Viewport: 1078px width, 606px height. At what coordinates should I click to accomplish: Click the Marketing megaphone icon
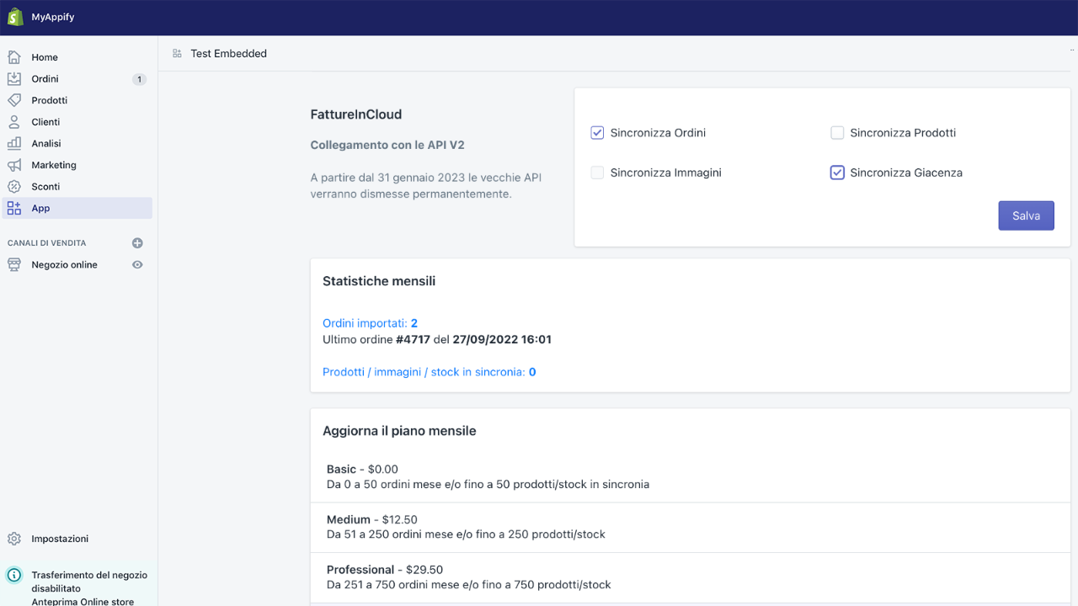14,165
